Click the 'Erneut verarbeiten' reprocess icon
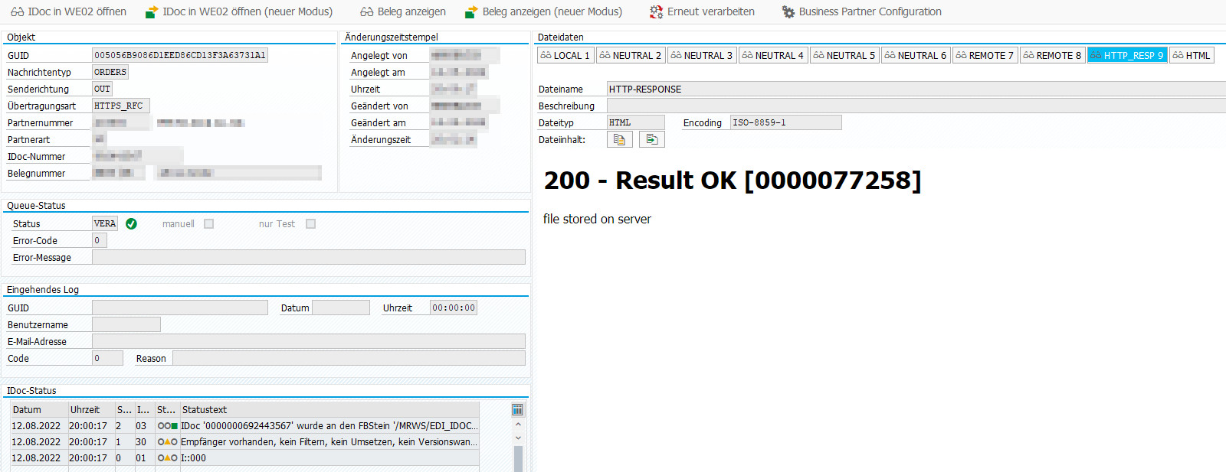The width and height of the screenshot is (1226, 472). tap(656, 12)
